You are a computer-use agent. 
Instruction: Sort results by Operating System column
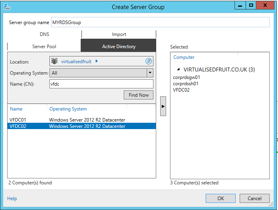click(x=68, y=109)
